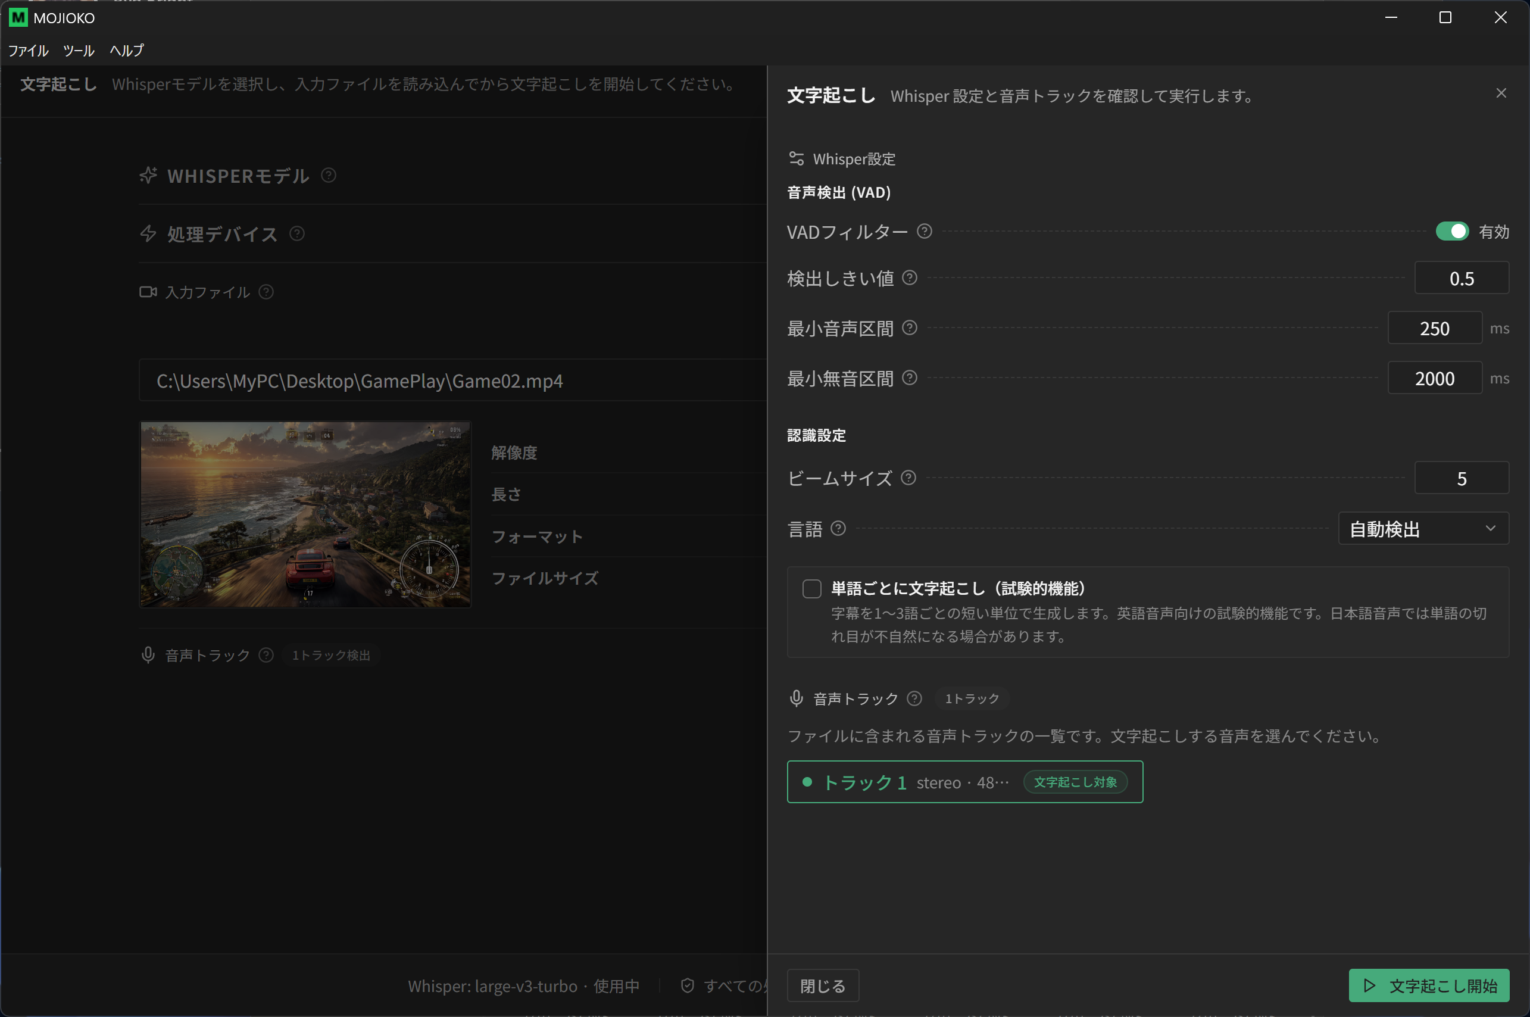Click microphone icon in side panel 音声トラック
1530x1017 pixels.
pyautogui.click(x=796, y=698)
